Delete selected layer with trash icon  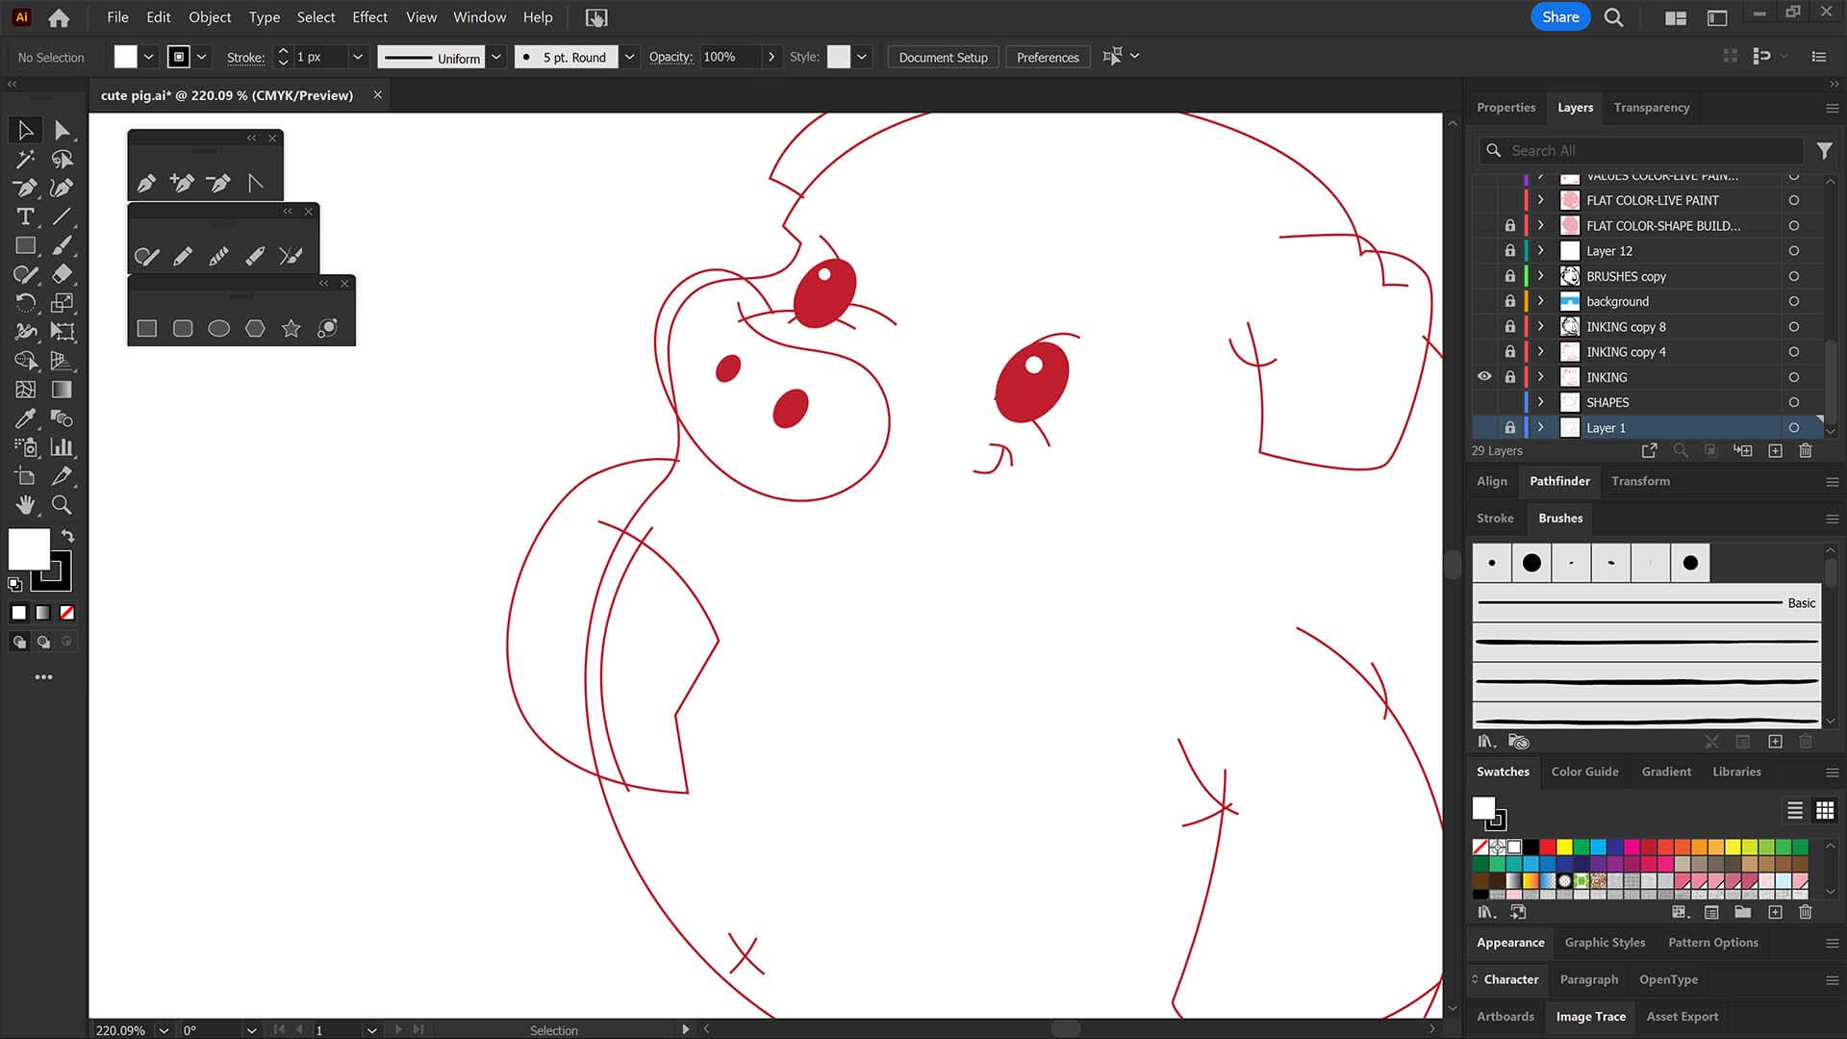[x=1806, y=450]
